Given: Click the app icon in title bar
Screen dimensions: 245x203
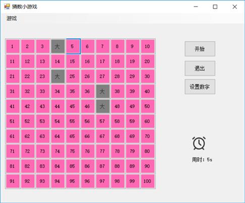Looking at the screenshot, I should (x=7, y=7).
